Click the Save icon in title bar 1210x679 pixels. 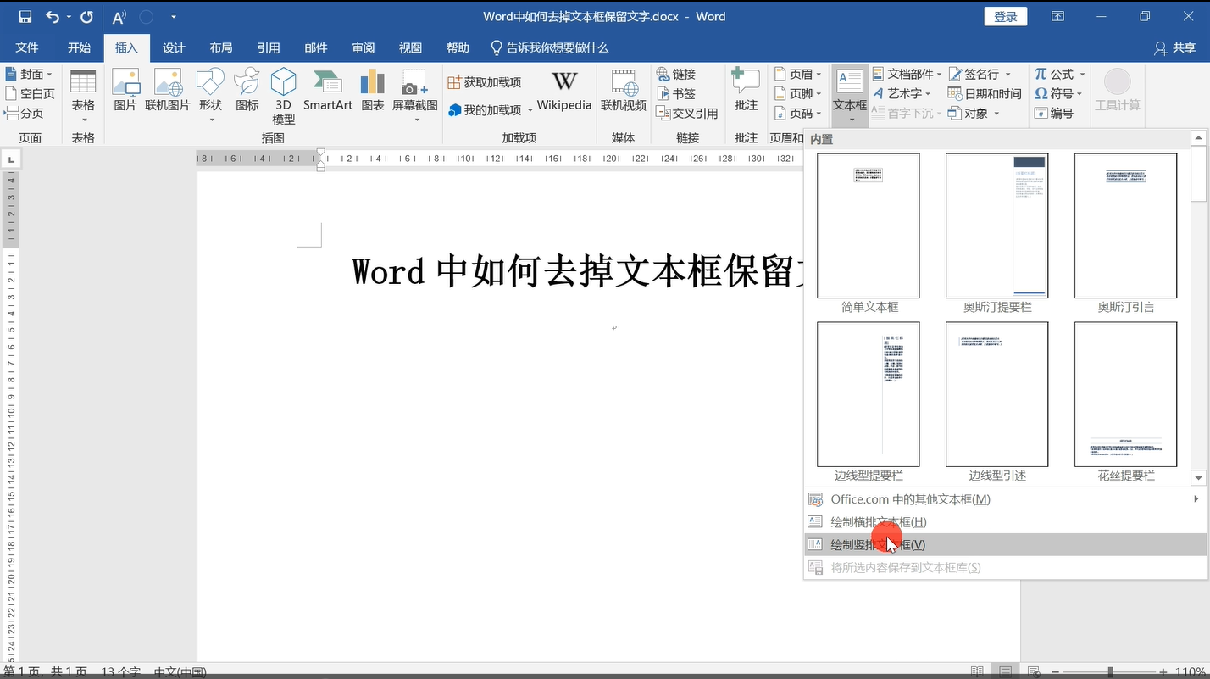pos(25,16)
